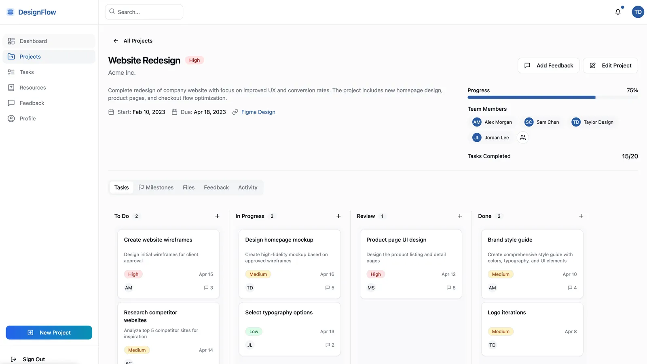Add a task to the Review column

coord(460,216)
